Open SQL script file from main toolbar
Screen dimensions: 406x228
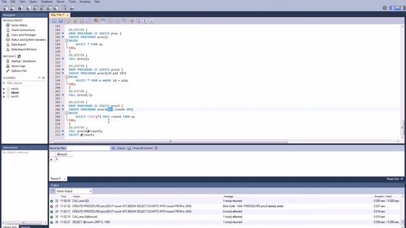coord(12,8)
